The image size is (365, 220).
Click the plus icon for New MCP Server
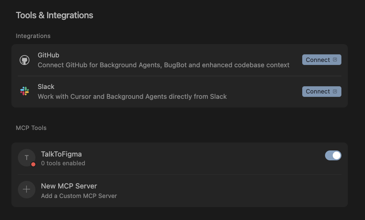pos(27,190)
